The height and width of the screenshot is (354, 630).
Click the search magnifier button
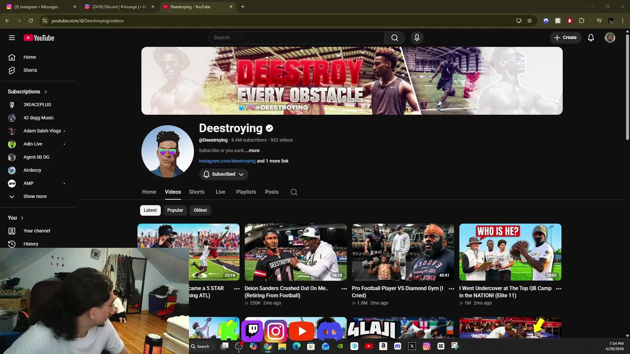tap(395, 37)
